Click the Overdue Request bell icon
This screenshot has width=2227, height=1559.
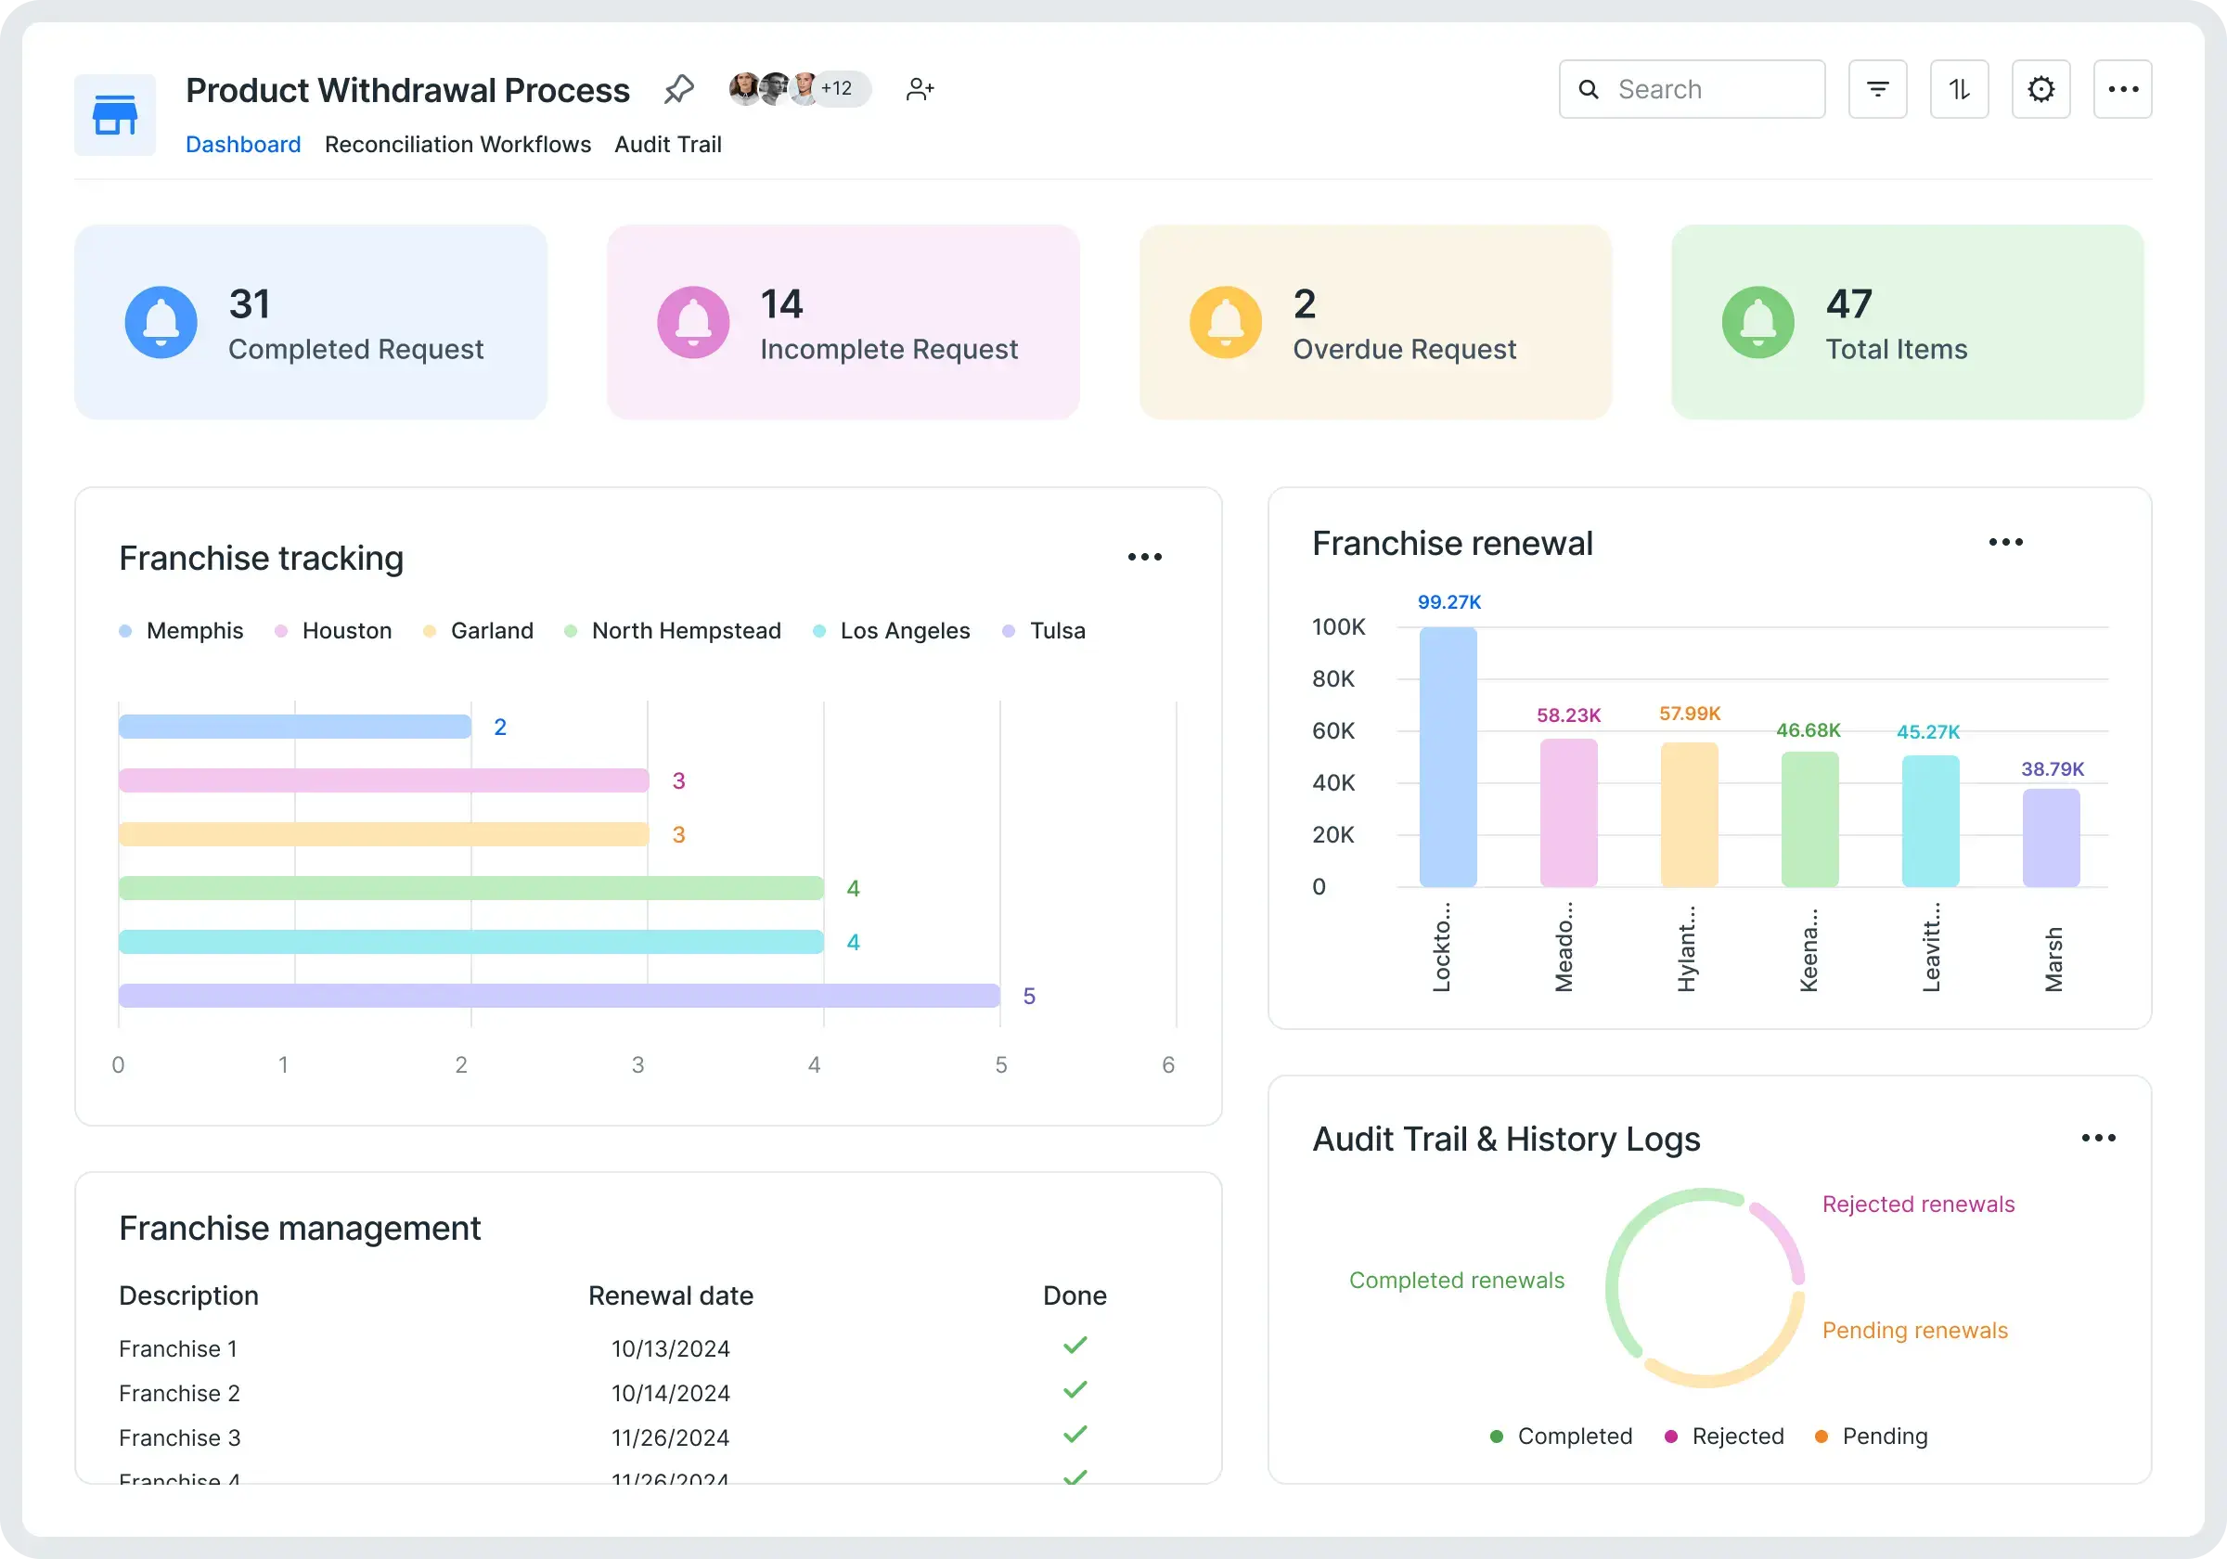(x=1225, y=322)
